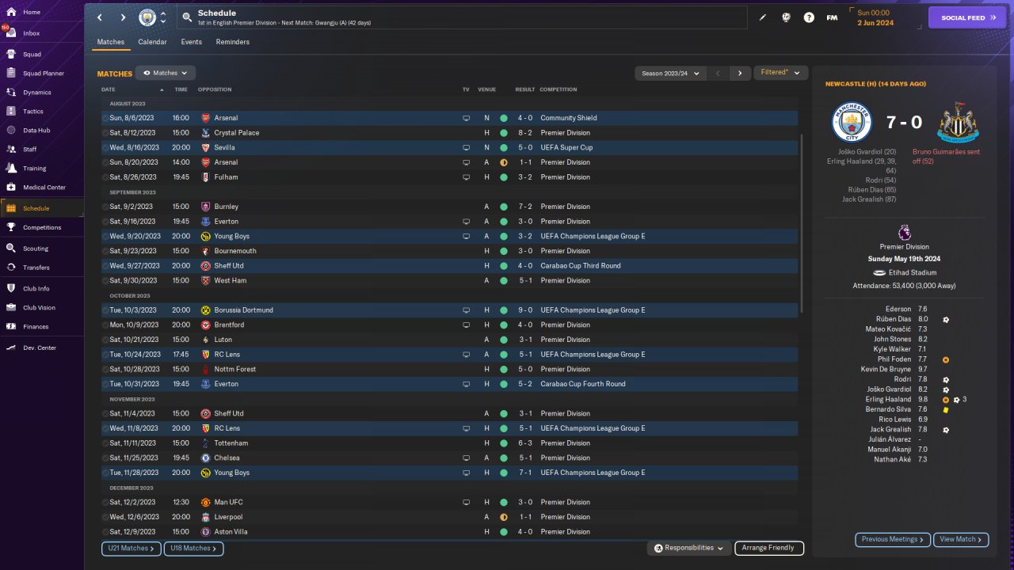Click the globe icon in the top bar

(x=786, y=17)
